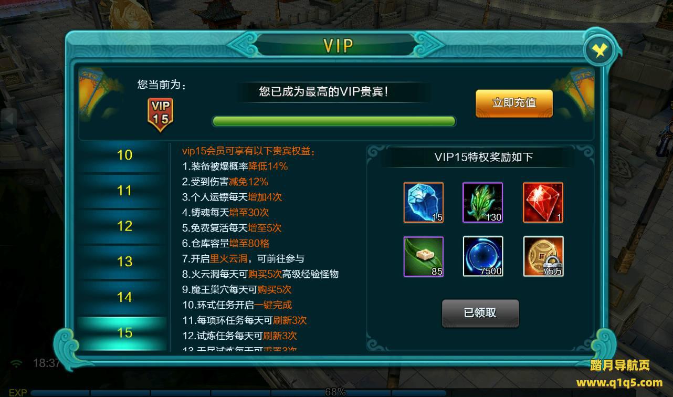
Task: Tap the red gem reward icon
Action: point(543,203)
